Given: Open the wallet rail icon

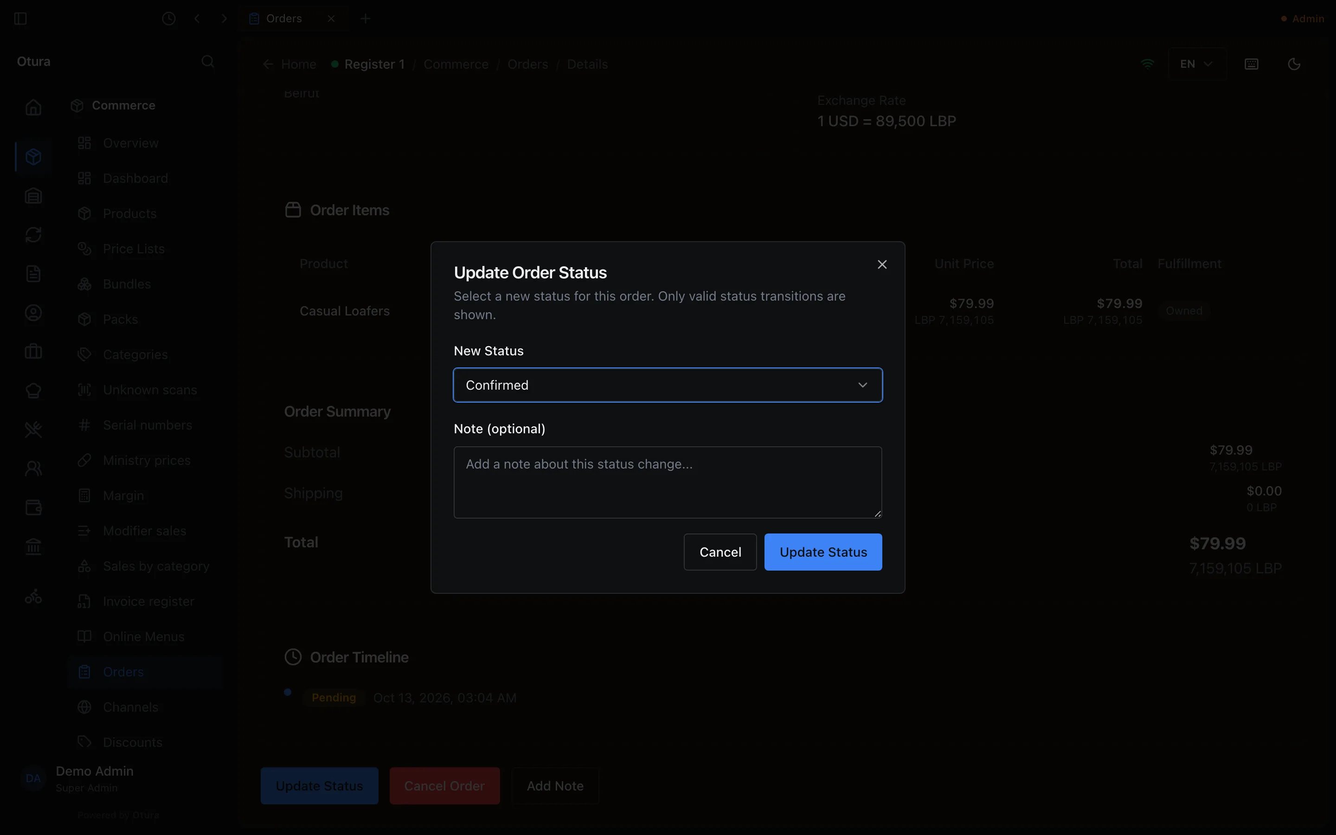Looking at the screenshot, I should [x=34, y=507].
